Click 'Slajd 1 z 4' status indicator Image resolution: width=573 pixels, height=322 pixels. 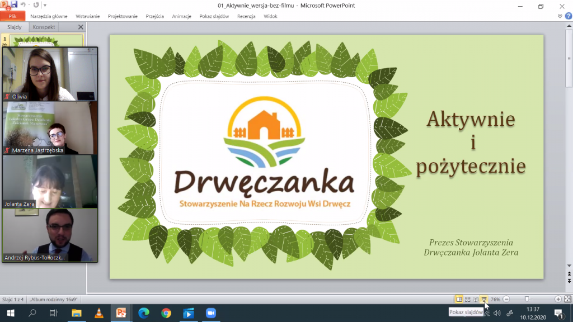[x=13, y=300]
